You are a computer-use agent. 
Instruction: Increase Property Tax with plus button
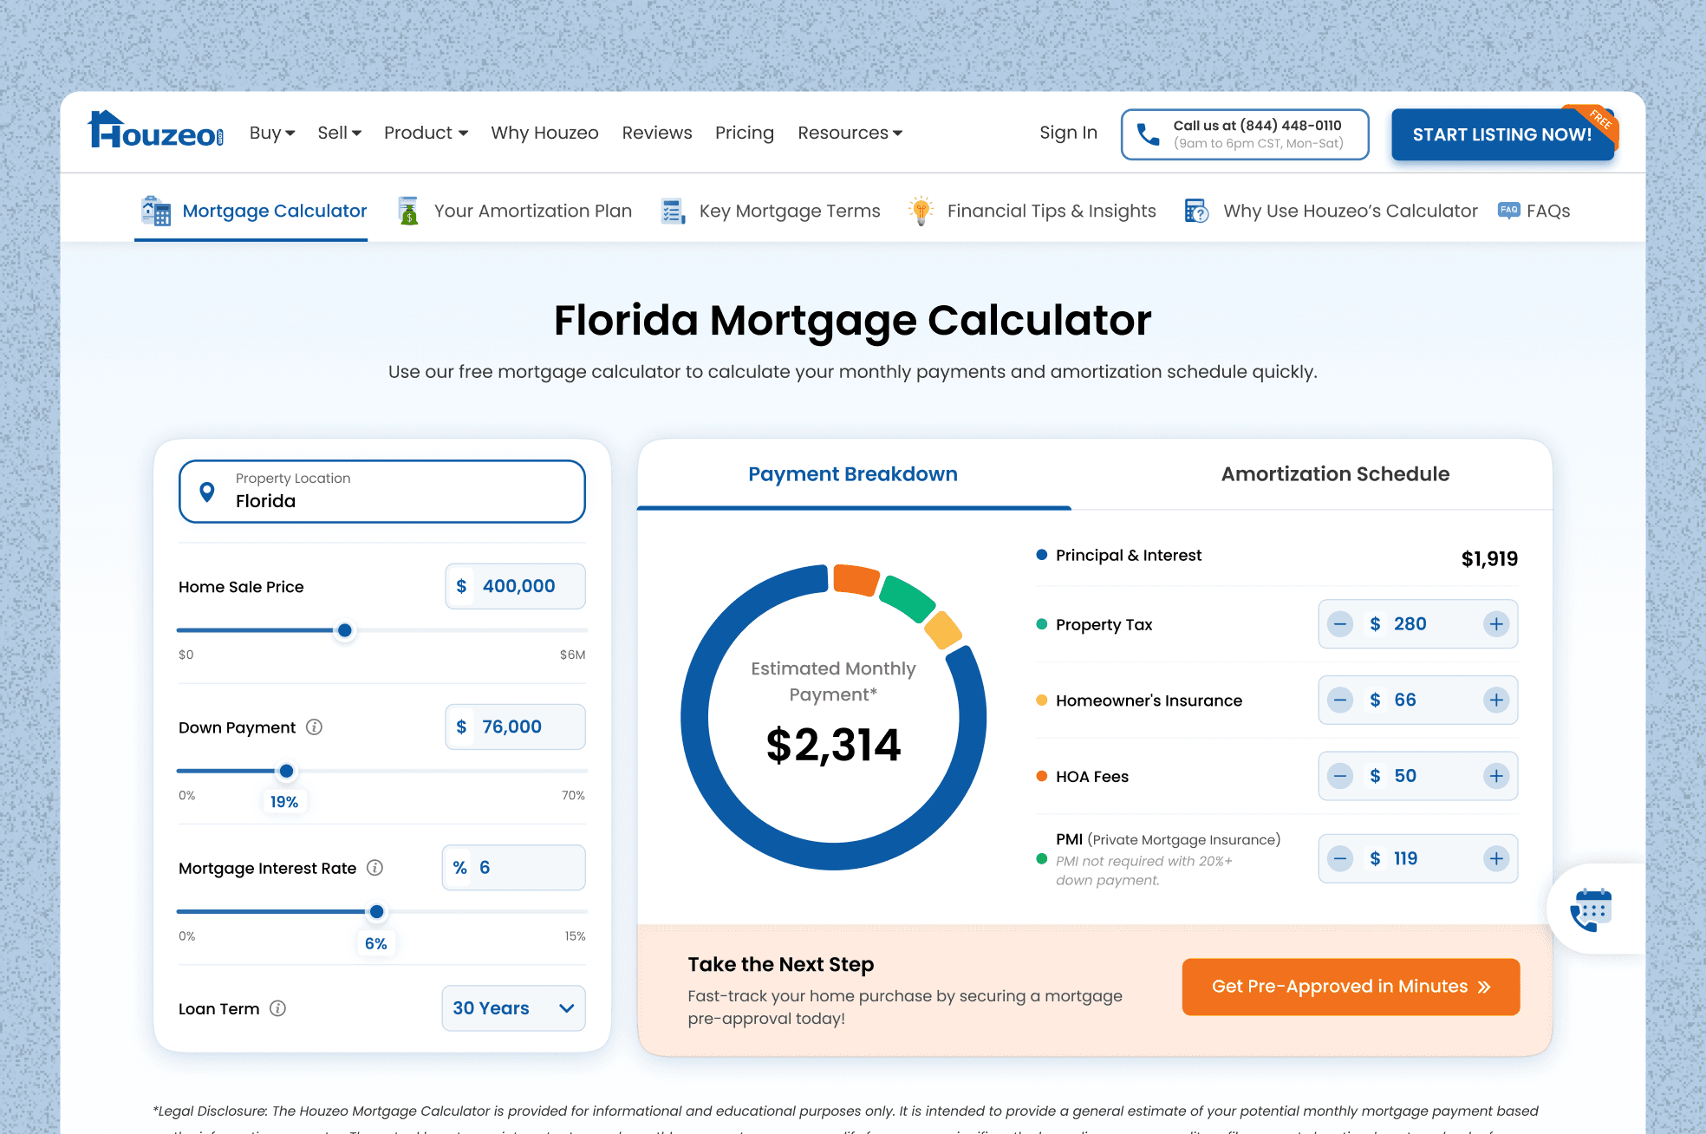[x=1496, y=624]
